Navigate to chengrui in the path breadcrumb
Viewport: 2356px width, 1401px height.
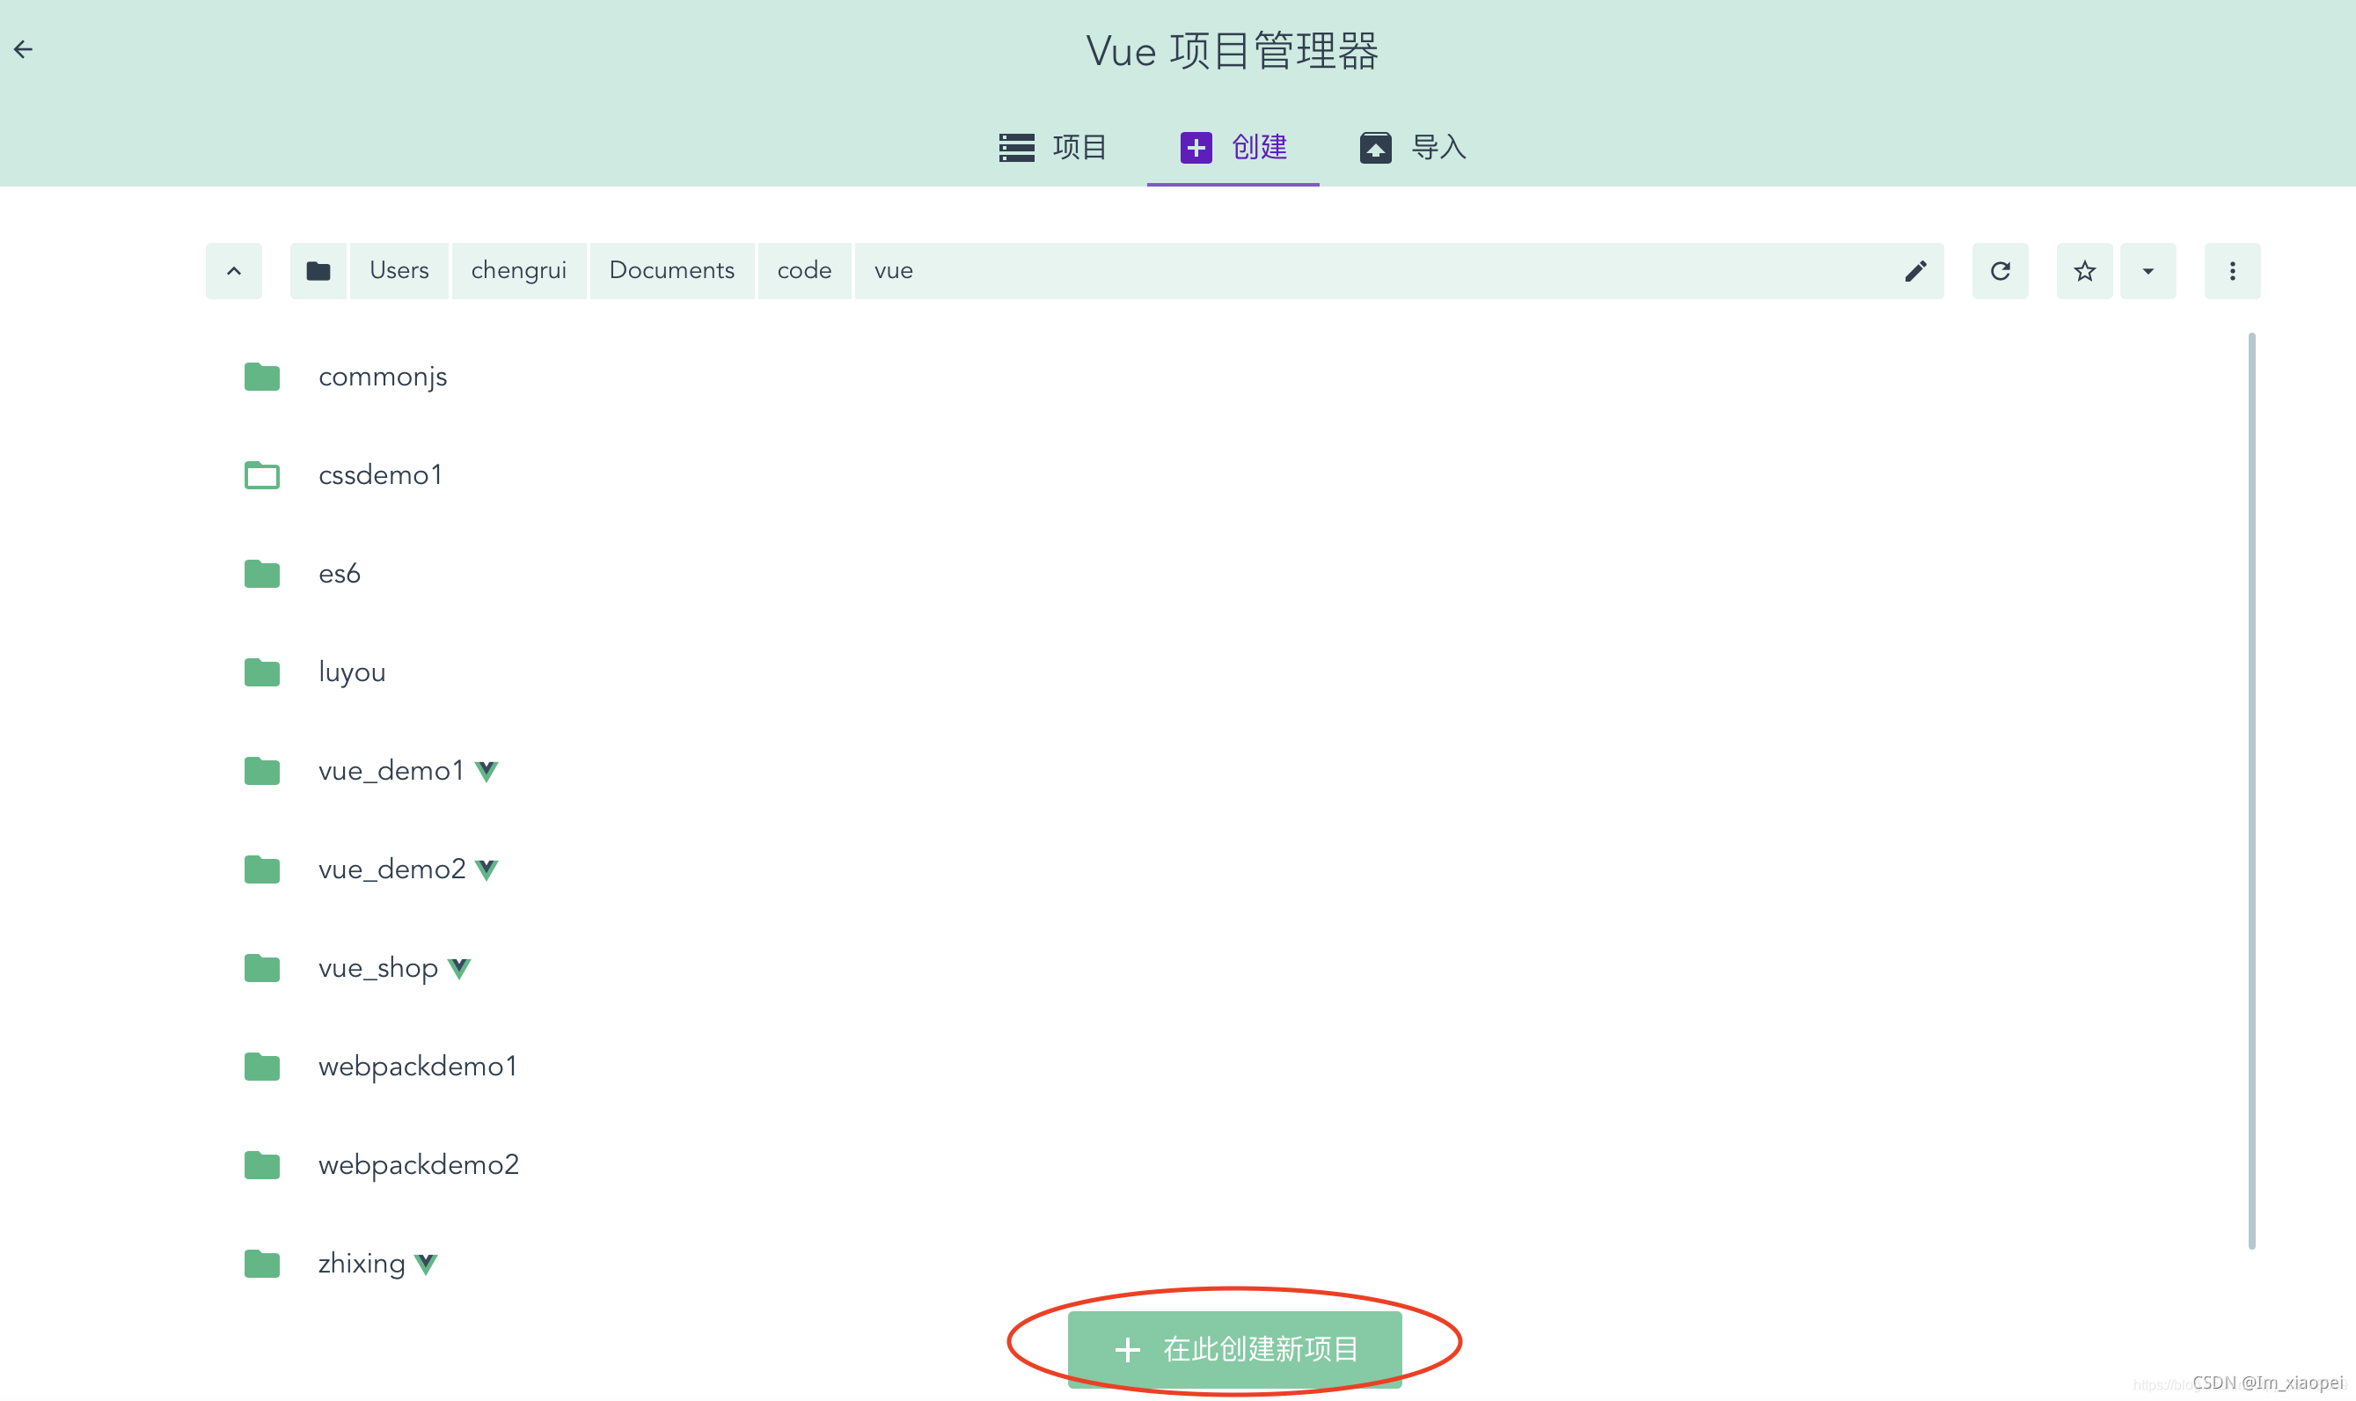[518, 271]
